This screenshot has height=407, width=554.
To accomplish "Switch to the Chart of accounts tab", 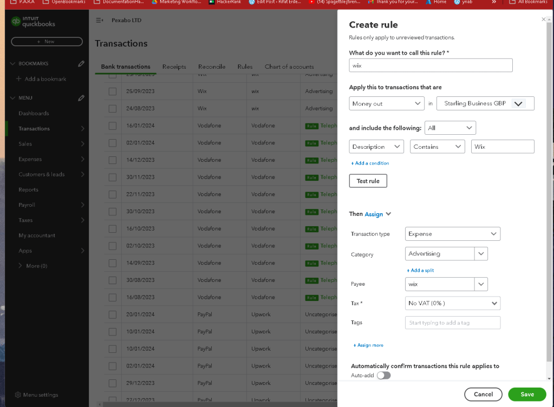I will 289,67.
